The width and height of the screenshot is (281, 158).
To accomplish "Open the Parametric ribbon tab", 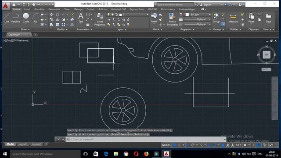I will coord(54,9).
